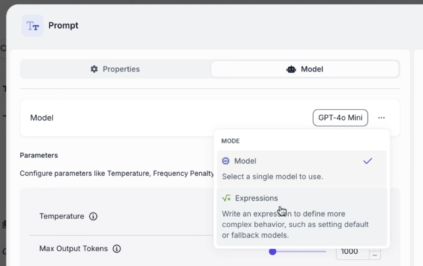This screenshot has width=423, height=266.
Task: Click the checkmark on the Model mode
Action: [368, 161]
